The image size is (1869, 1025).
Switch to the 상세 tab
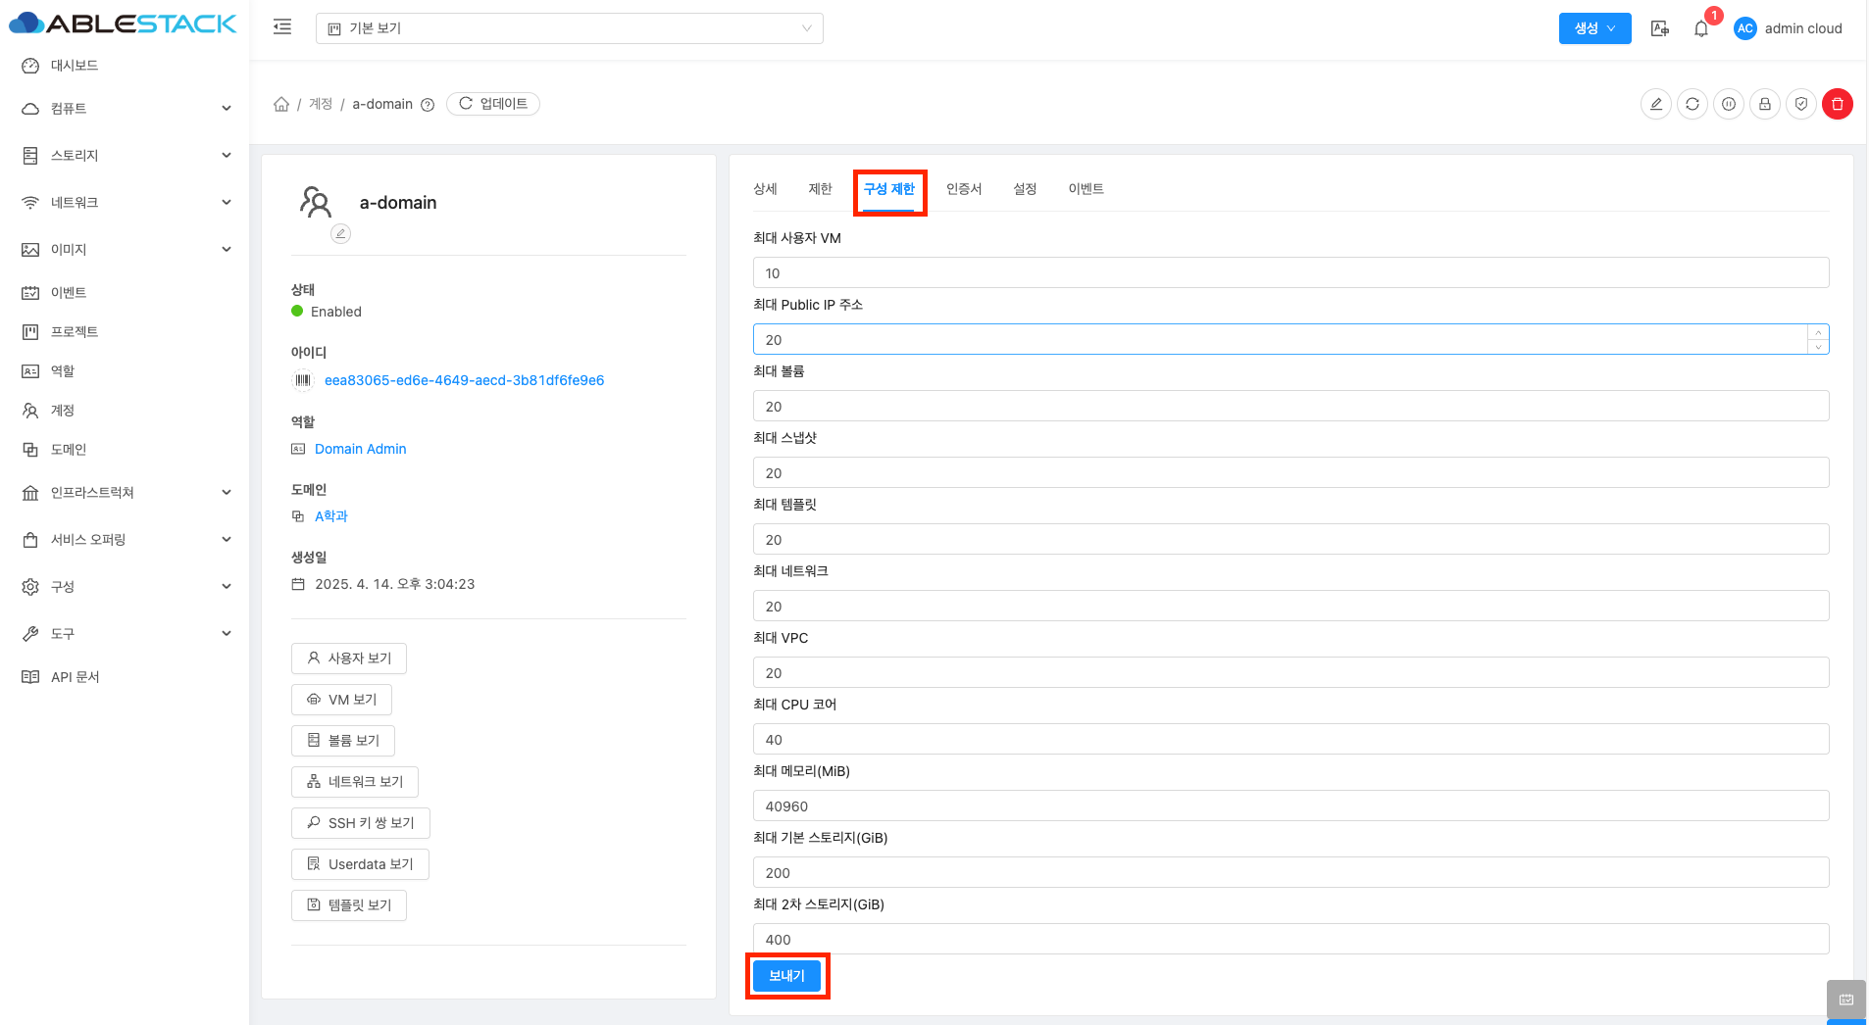[765, 189]
